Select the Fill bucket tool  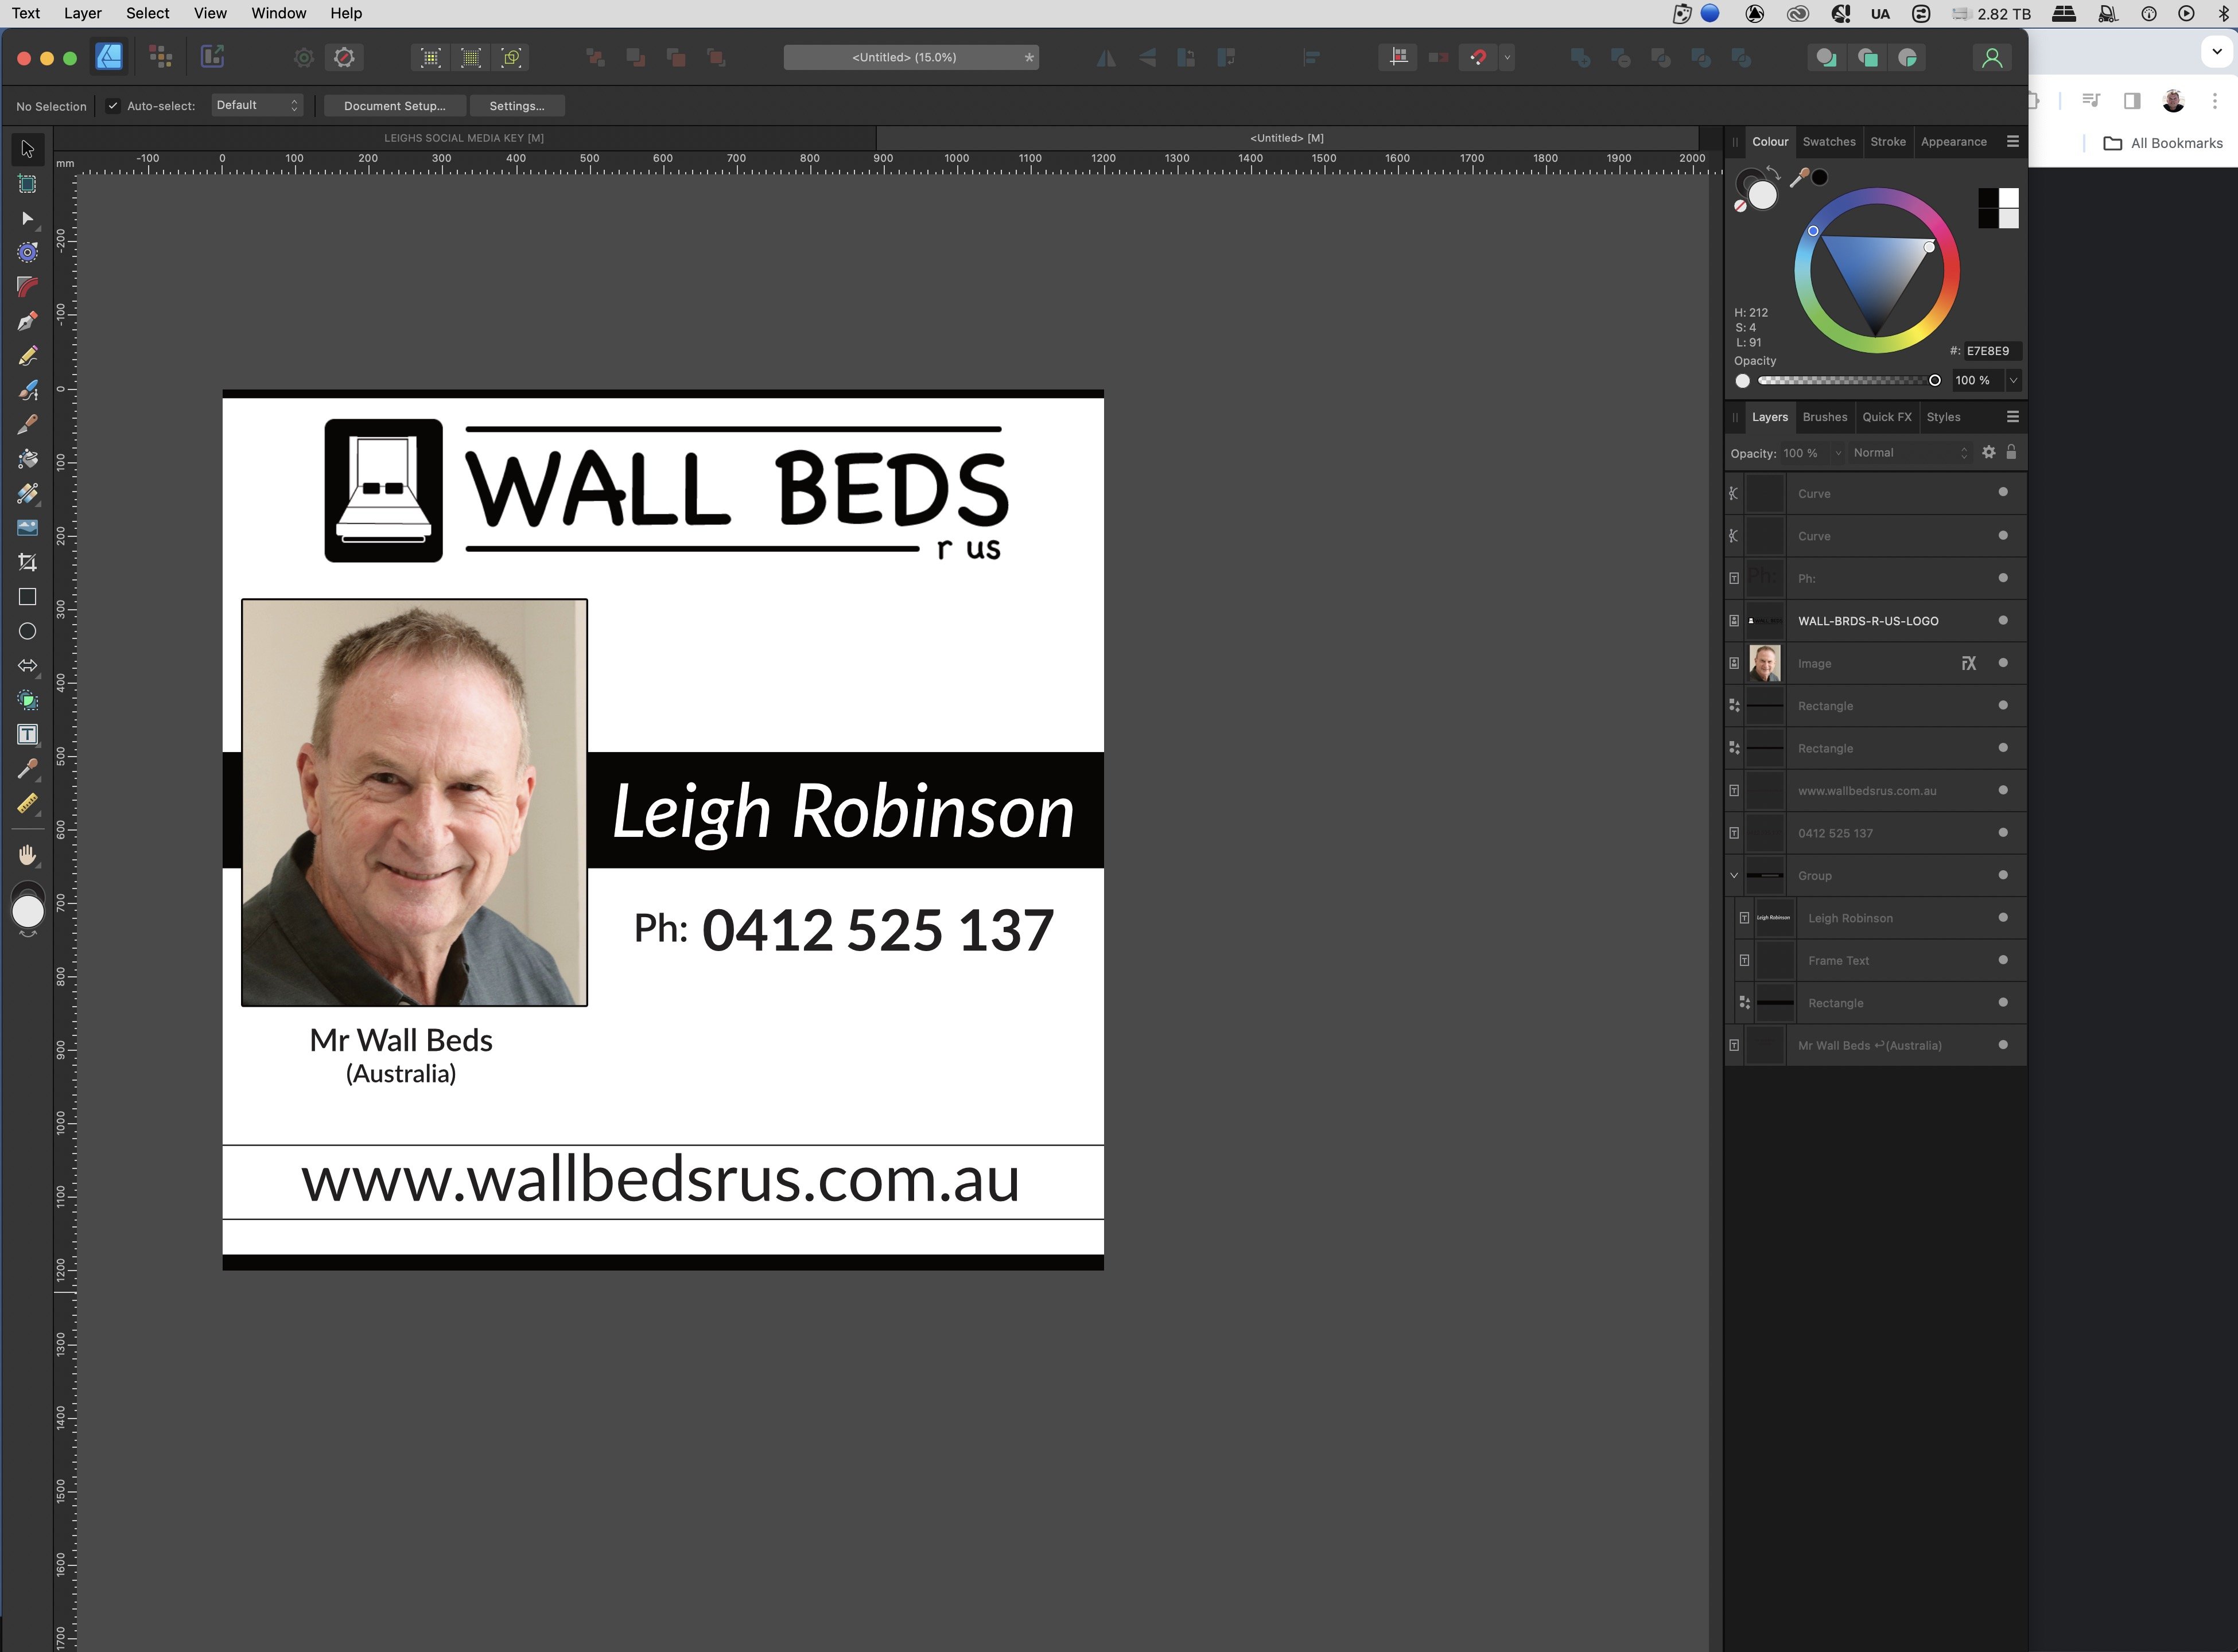coord(27,459)
